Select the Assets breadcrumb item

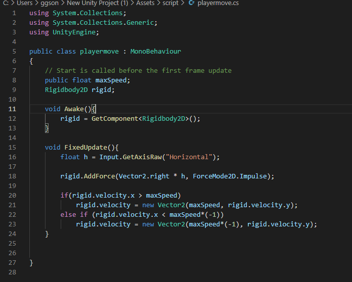[x=145, y=4]
